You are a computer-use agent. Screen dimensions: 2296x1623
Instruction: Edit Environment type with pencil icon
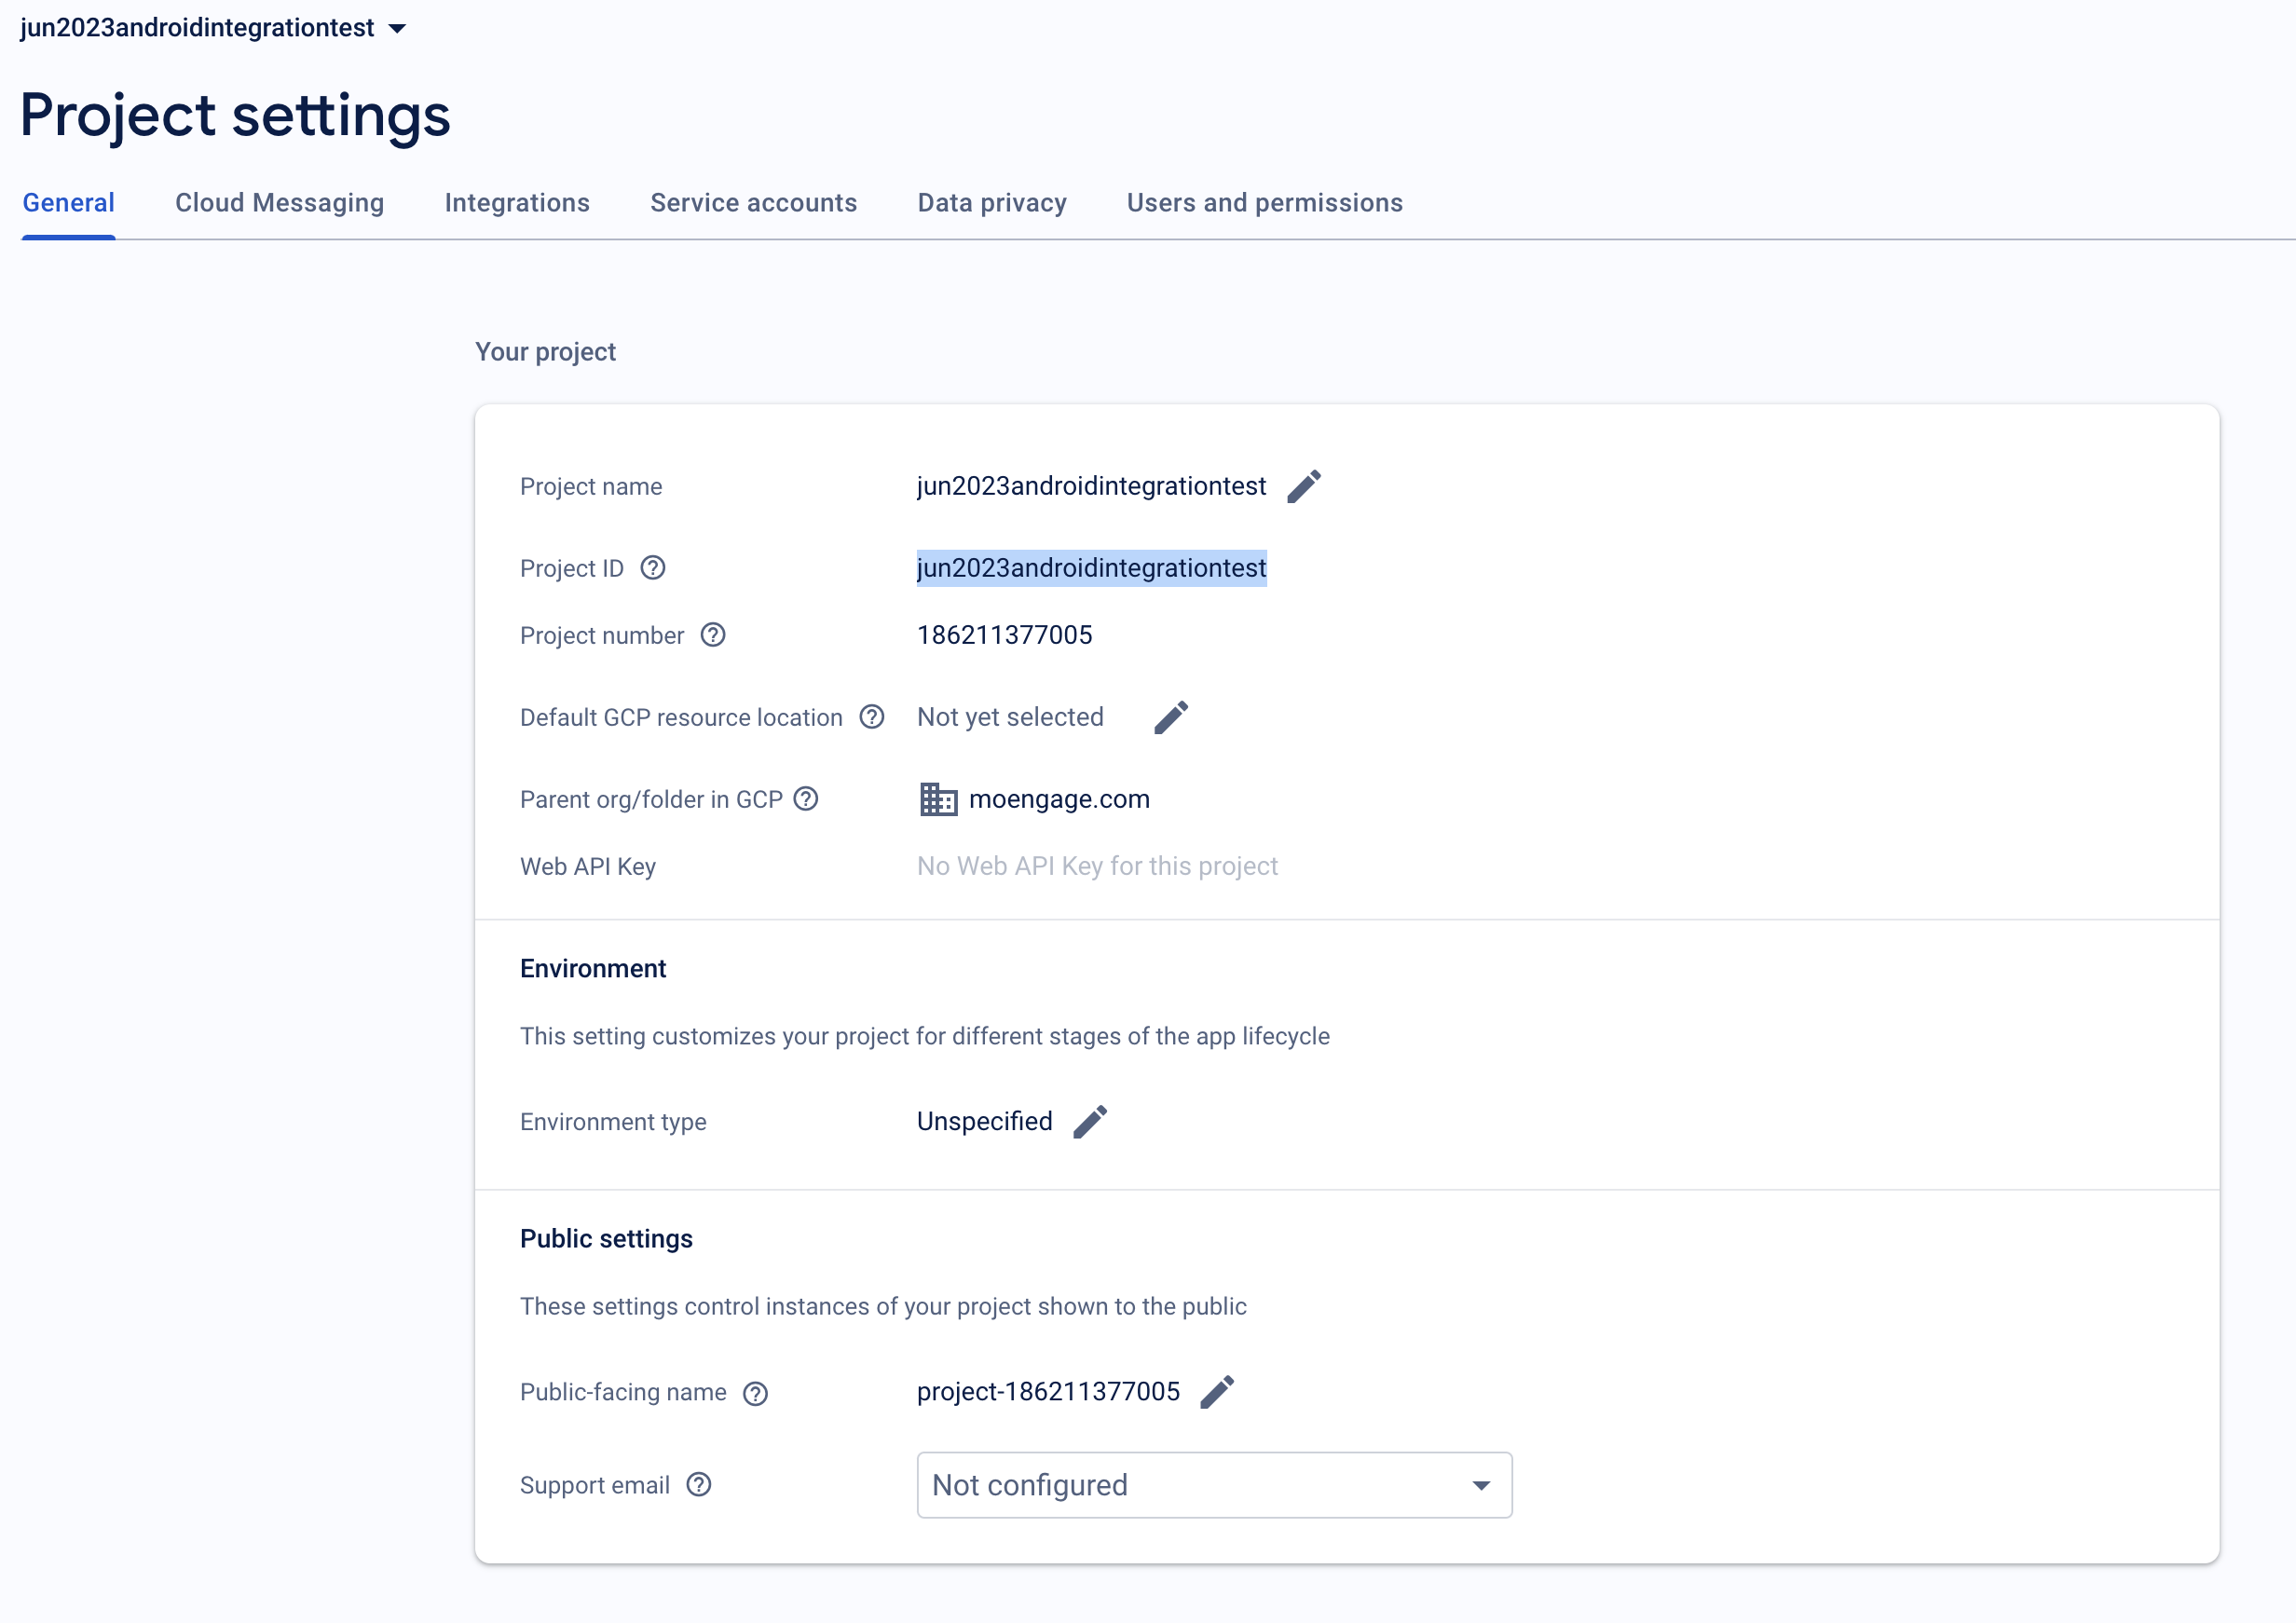pos(1090,1121)
